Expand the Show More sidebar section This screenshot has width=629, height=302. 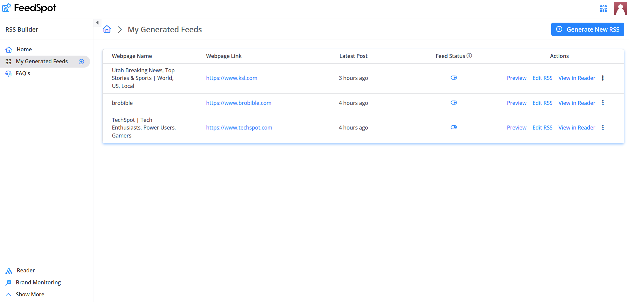[30, 294]
